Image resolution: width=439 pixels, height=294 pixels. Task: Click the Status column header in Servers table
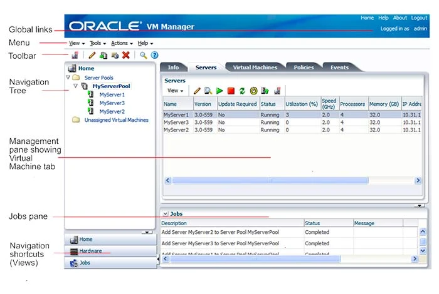[272, 104]
